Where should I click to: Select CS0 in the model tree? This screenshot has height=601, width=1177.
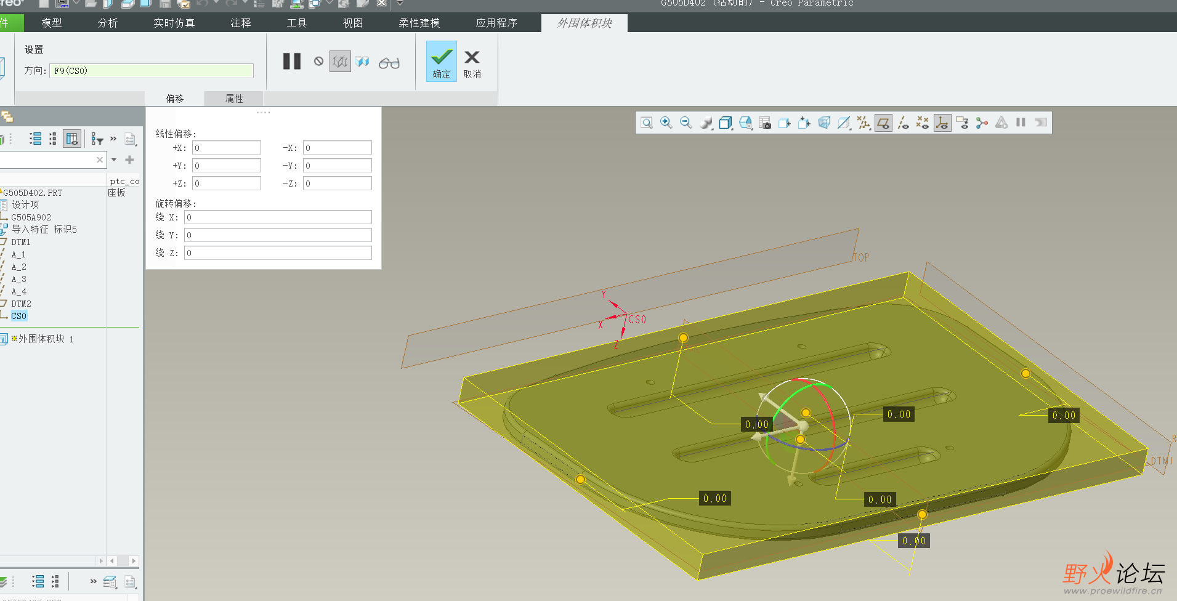click(x=19, y=316)
